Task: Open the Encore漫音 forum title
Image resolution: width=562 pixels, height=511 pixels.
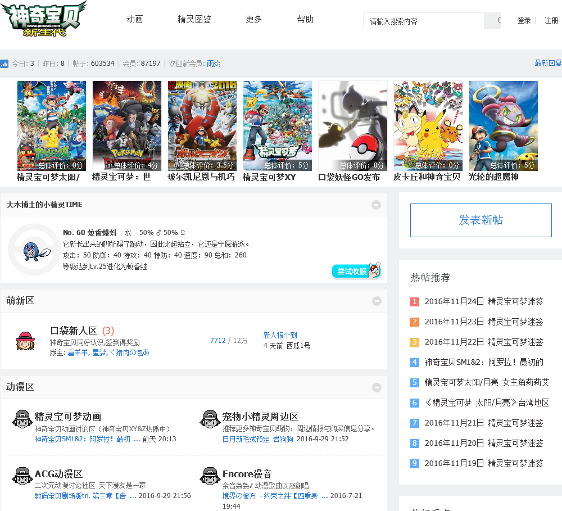Action: 247,474
